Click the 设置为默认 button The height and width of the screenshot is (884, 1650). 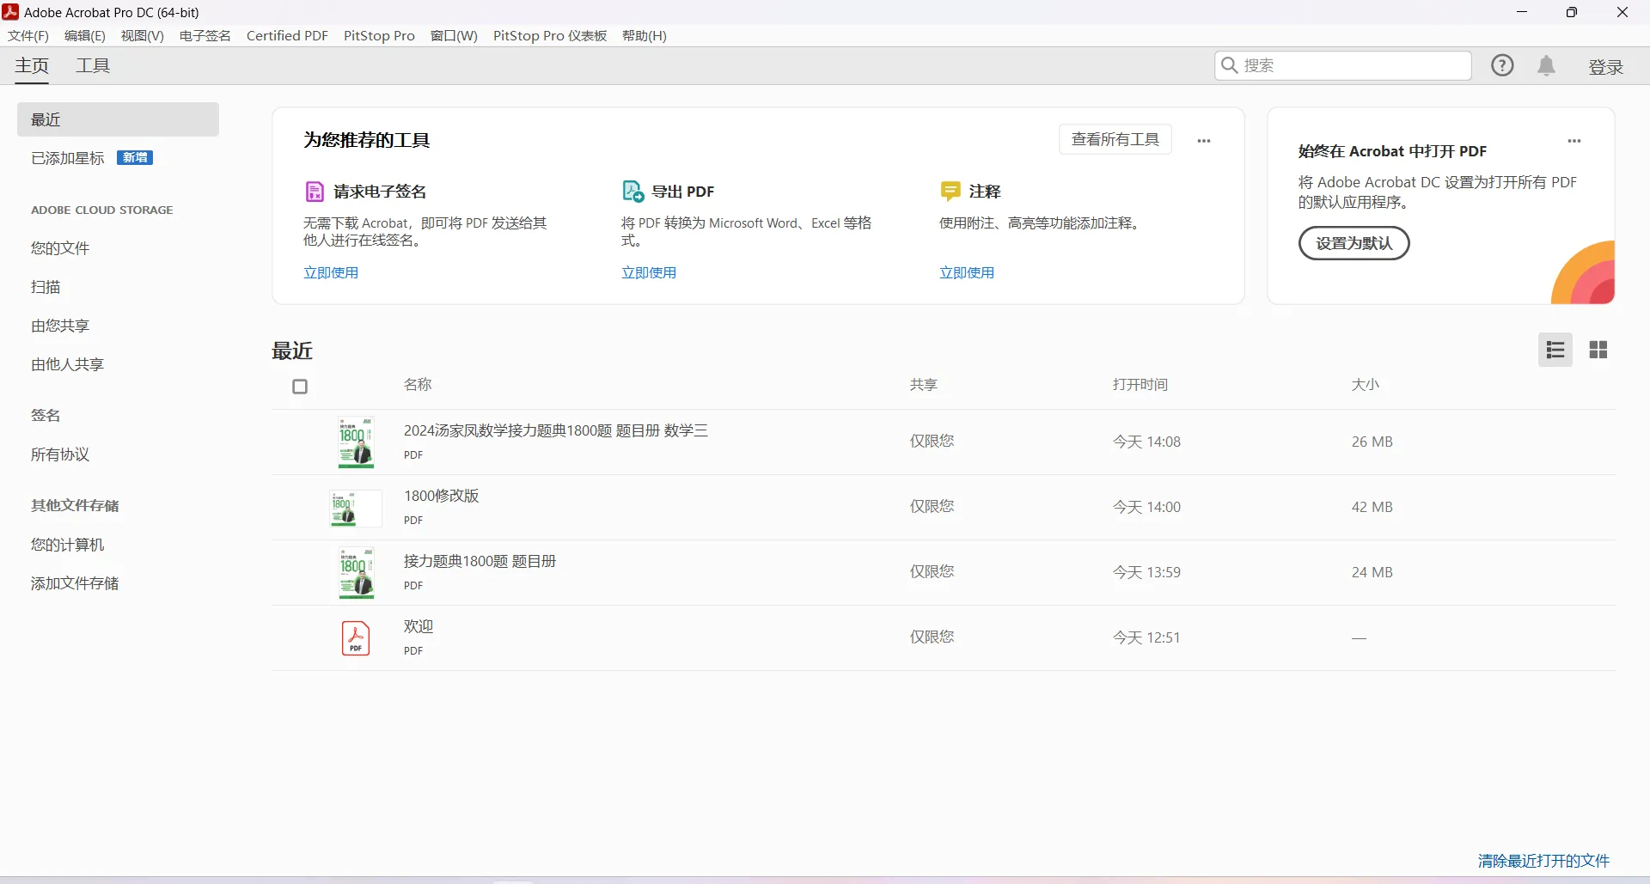pyautogui.click(x=1354, y=243)
